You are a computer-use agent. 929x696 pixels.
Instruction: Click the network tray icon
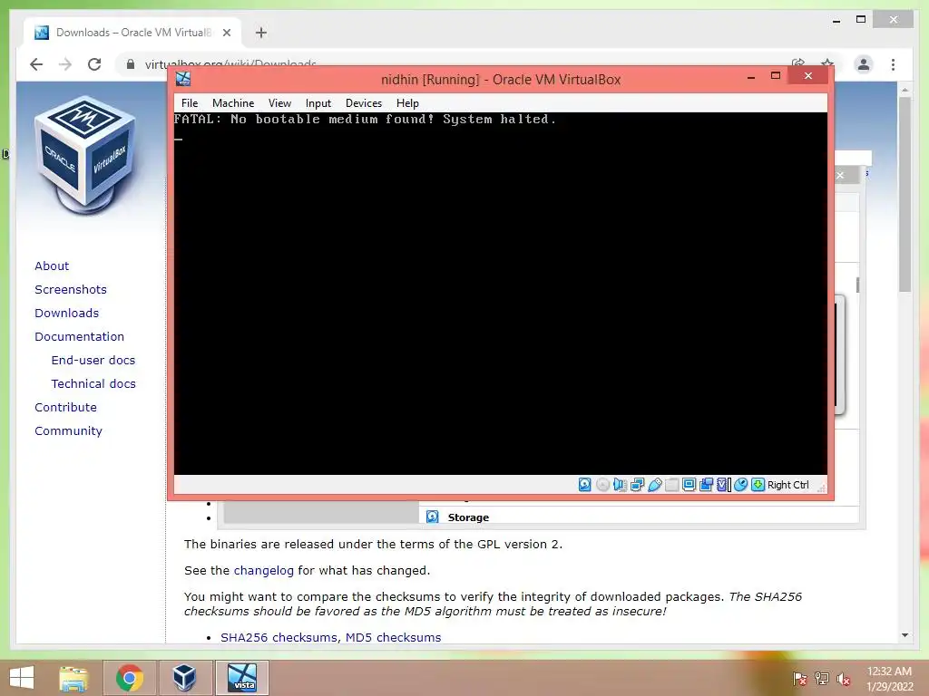click(x=822, y=679)
